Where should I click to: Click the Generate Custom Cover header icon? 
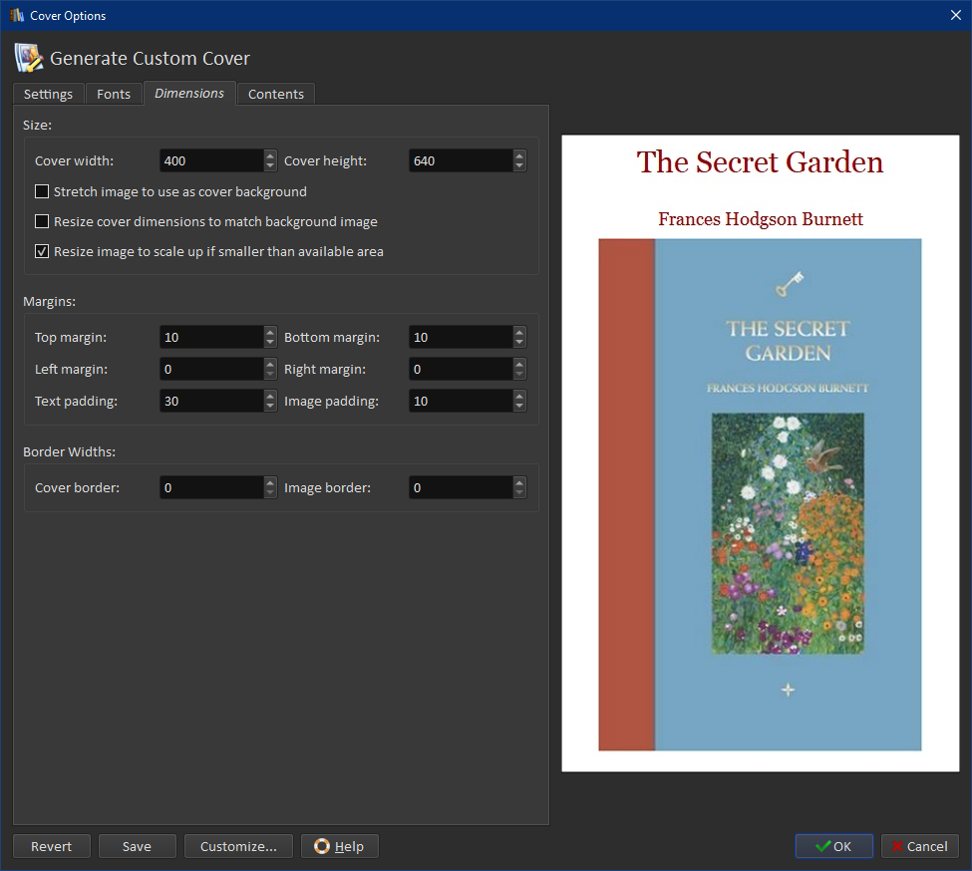tap(29, 58)
